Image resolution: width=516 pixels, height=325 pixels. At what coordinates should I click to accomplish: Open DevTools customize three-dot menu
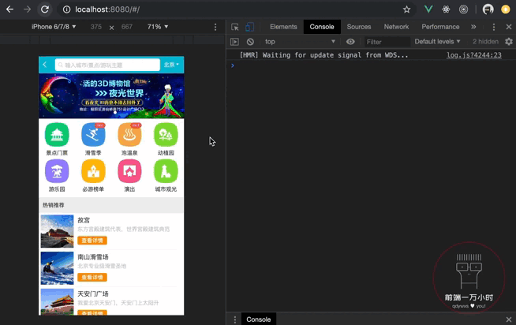pos(494,27)
